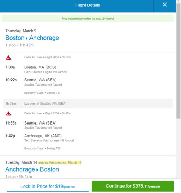Screen dimensions: 181x193
Task: Click the Delta logo for the Boston–Seattle flight
Action: point(8,58)
